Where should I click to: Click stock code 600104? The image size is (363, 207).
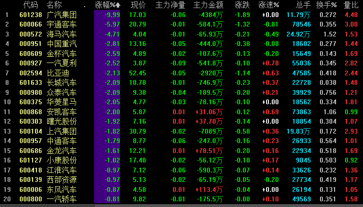(31, 131)
